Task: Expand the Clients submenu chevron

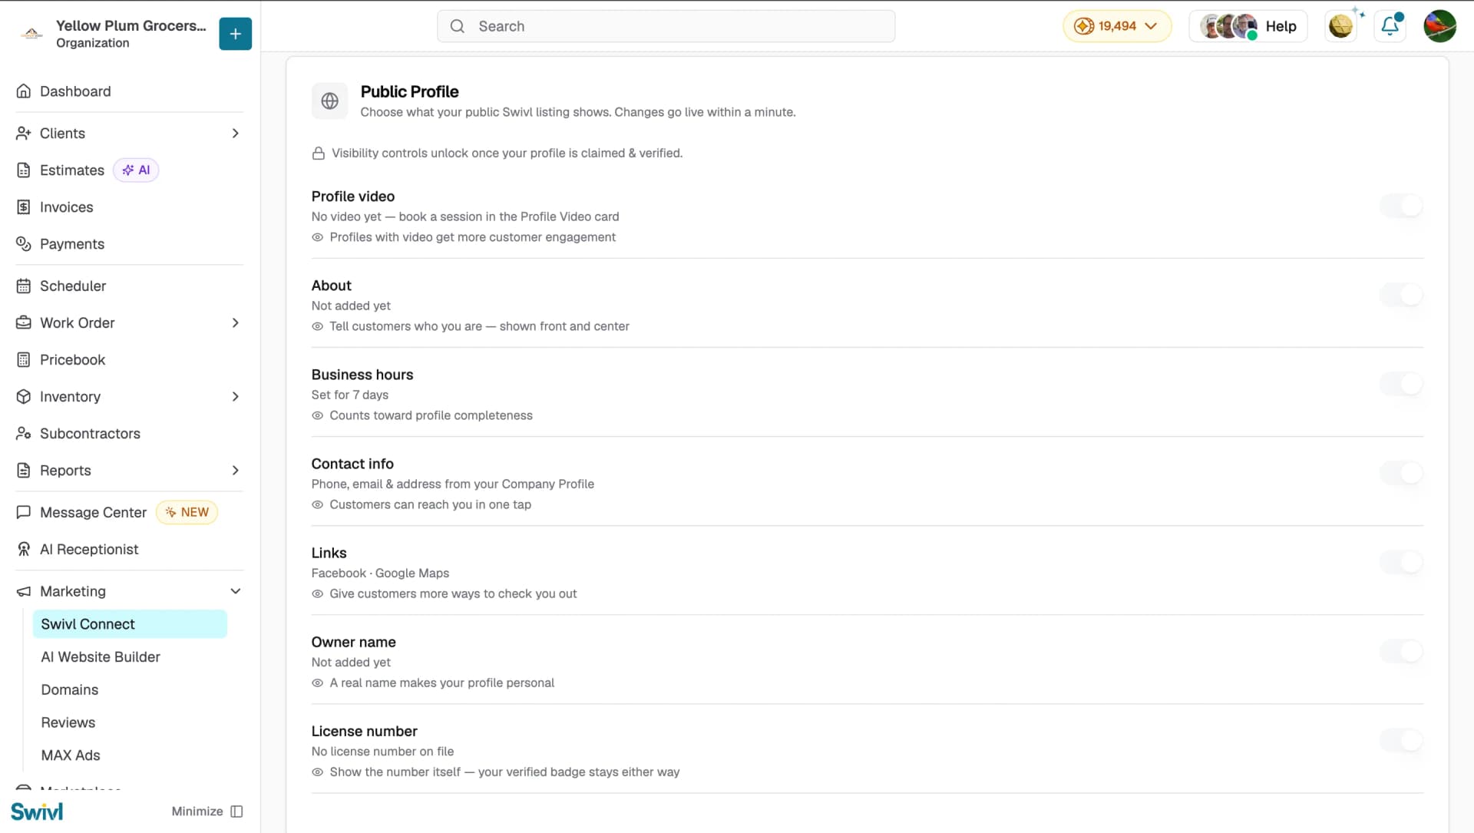Action: click(x=236, y=134)
